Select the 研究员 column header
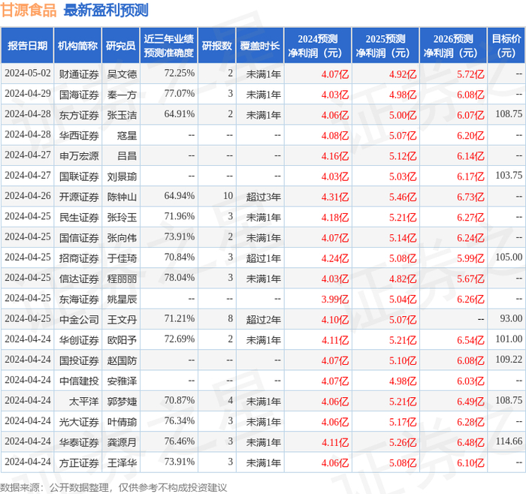 (x=121, y=46)
